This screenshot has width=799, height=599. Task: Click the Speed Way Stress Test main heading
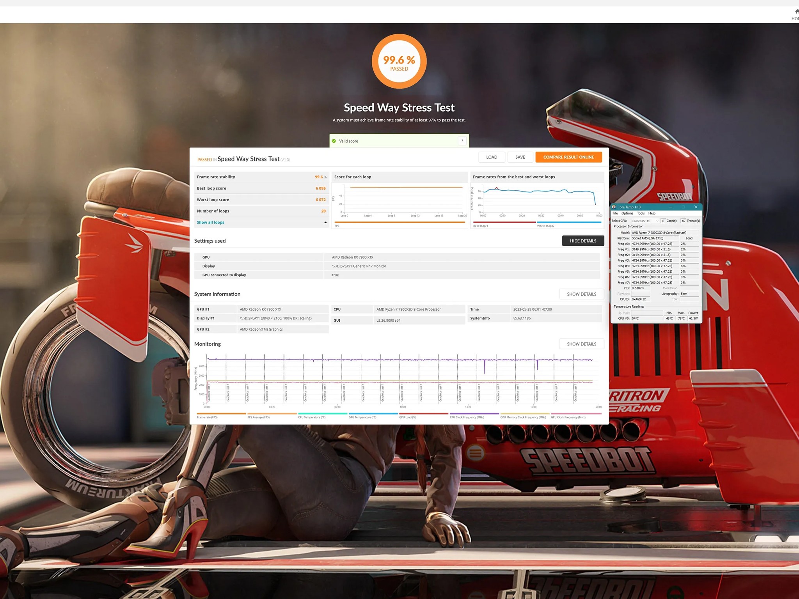pyautogui.click(x=399, y=108)
